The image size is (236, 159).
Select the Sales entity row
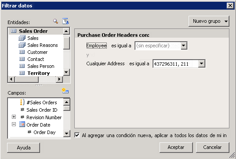(x=33, y=38)
